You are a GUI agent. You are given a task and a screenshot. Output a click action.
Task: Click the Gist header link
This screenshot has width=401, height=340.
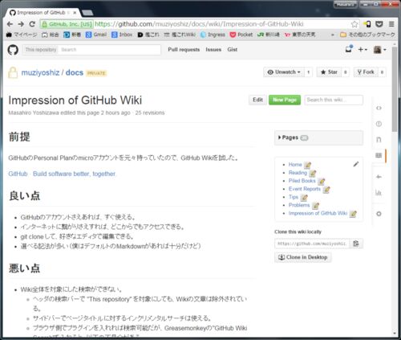[x=233, y=50]
